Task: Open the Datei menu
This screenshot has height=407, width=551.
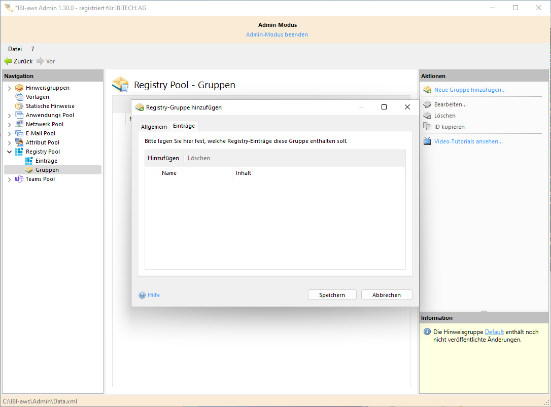Action: 15,49
